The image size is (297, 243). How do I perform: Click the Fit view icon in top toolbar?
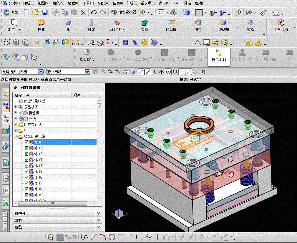pyautogui.click(x=161, y=12)
